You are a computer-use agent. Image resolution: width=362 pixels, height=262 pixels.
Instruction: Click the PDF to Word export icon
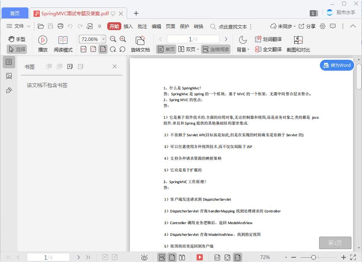(x=90, y=26)
